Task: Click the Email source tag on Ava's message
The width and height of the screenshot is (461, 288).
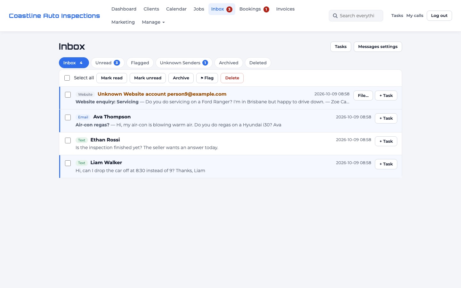Action: (83, 117)
